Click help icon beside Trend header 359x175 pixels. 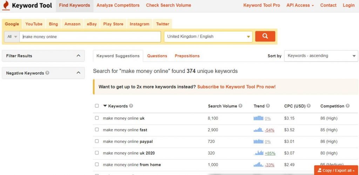(x=268, y=106)
